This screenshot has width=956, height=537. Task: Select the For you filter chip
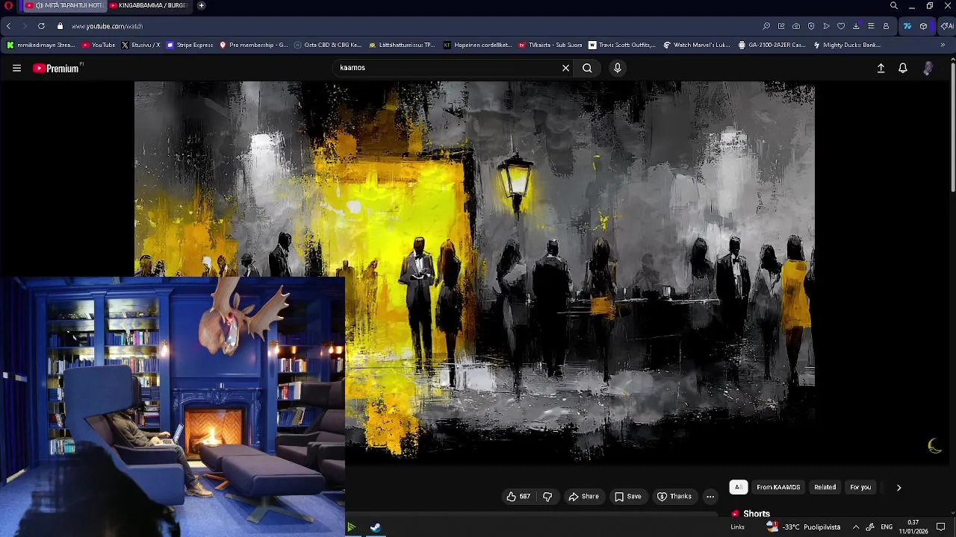click(860, 487)
